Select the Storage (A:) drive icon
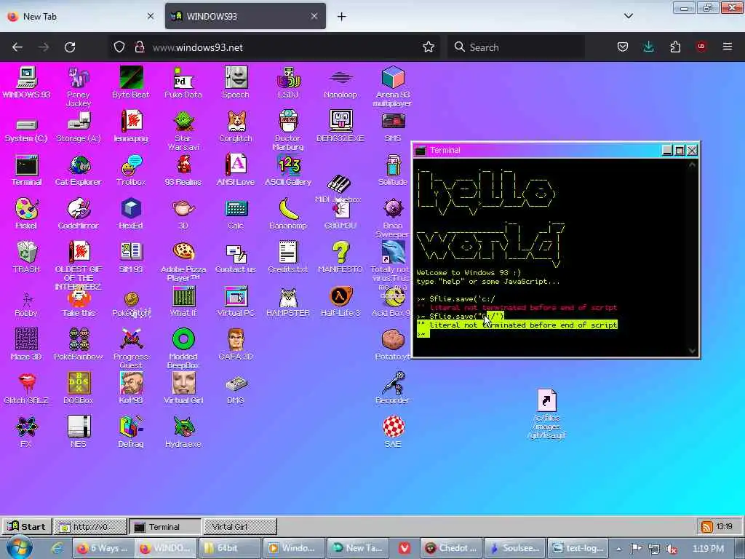745x559 pixels. click(79, 126)
